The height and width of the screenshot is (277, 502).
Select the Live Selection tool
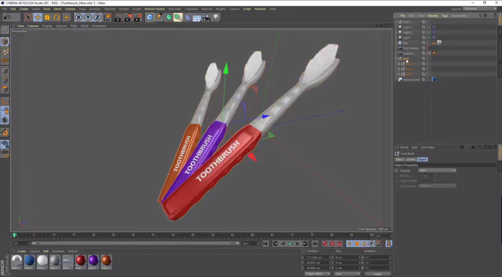coord(28,17)
